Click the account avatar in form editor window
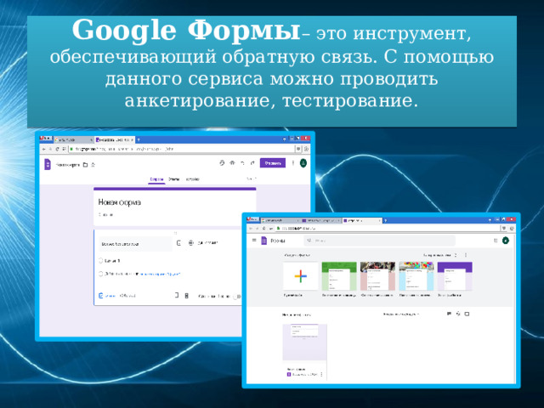The image size is (544, 408). click(303, 162)
